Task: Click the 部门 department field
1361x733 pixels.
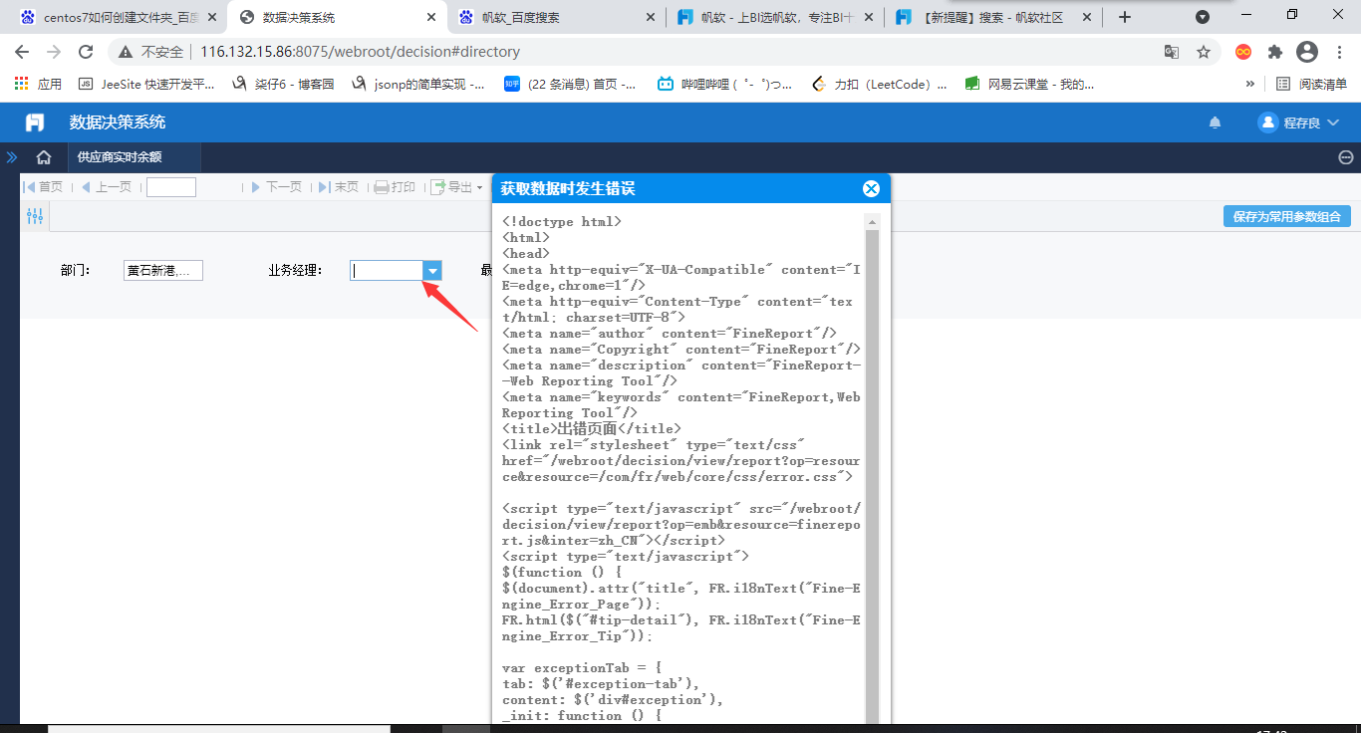Action: click(x=163, y=270)
